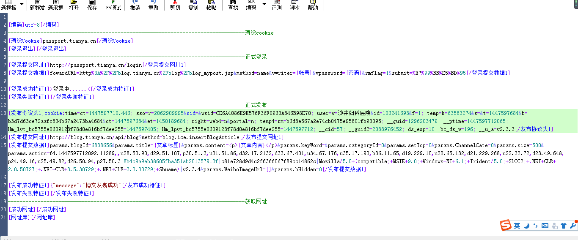578x240 pixels.
Task: Click the 登录中...... text on line 10
Action: (x=70, y=89)
